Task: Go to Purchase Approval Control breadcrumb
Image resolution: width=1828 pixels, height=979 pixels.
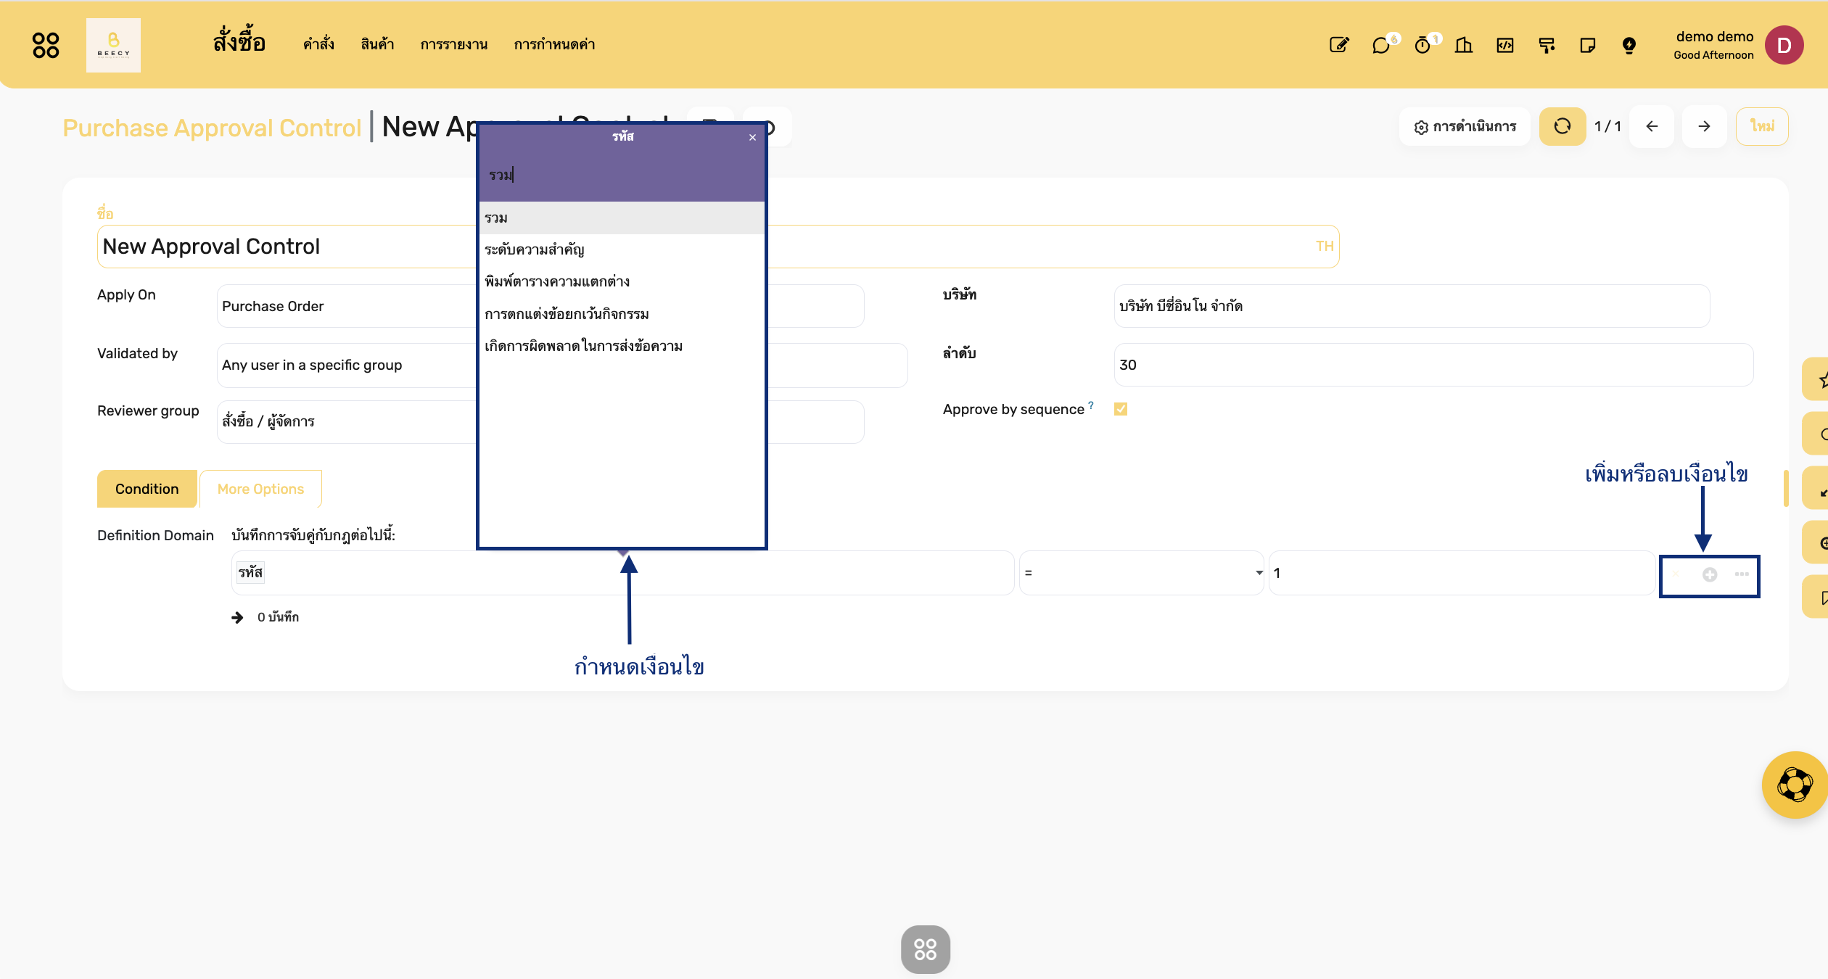Action: pyautogui.click(x=212, y=128)
